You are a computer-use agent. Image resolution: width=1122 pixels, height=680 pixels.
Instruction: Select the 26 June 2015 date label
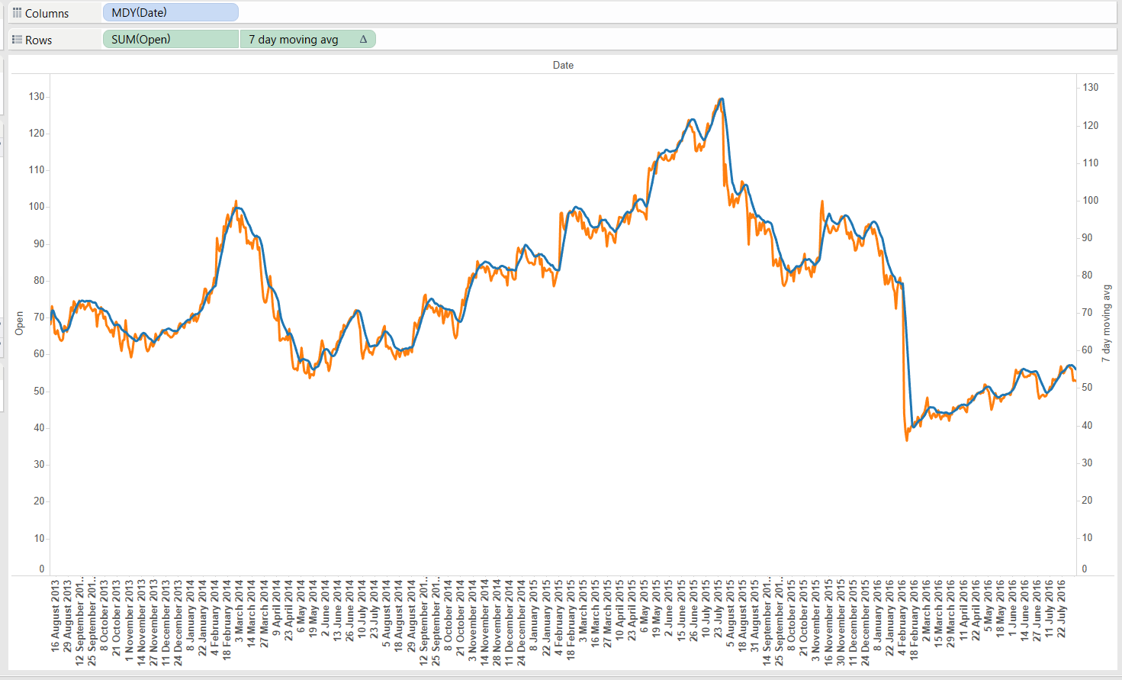click(693, 611)
